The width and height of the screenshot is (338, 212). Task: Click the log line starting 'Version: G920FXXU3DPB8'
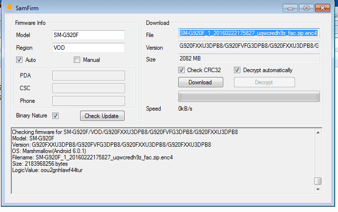click(111, 145)
